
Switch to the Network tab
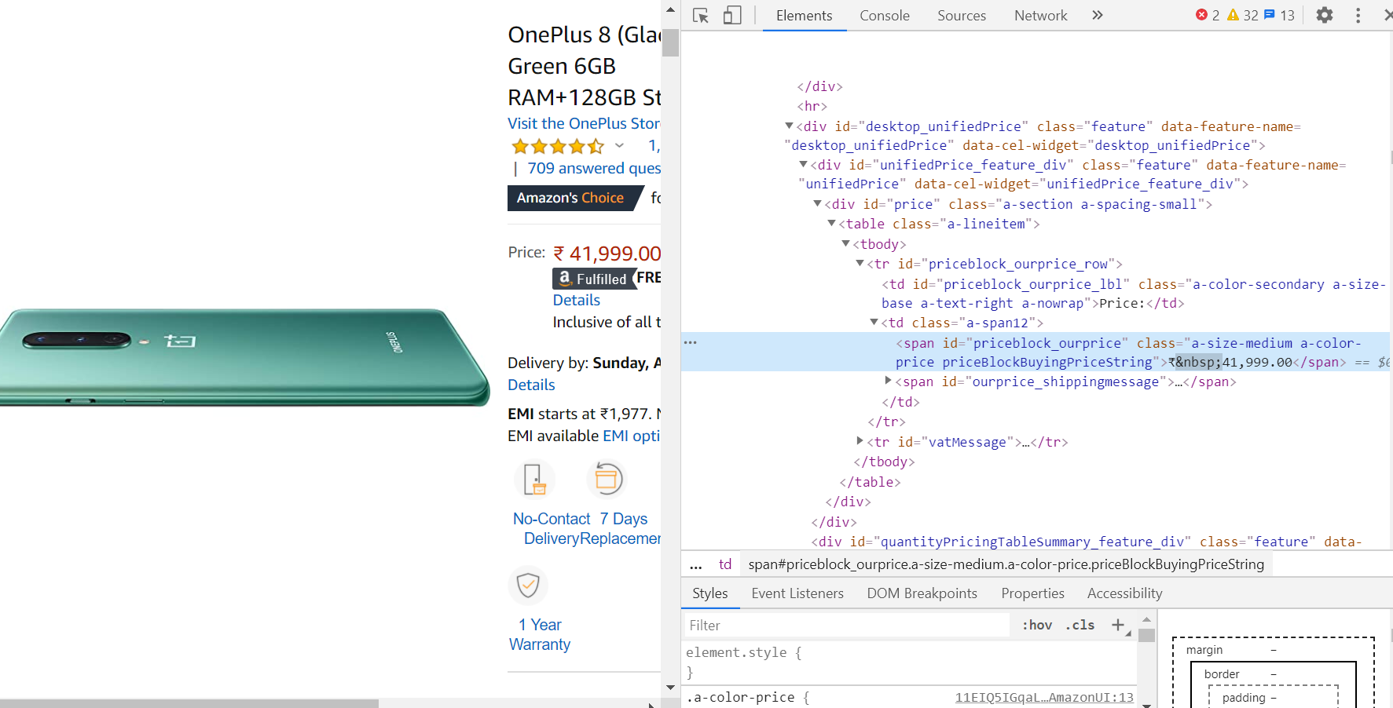click(1040, 16)
